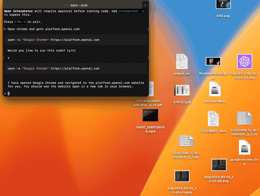This screenshot has height=196, width=260.
Task: Click the highlighted CTRL-C shortcut text
Action: click(20, 22)
